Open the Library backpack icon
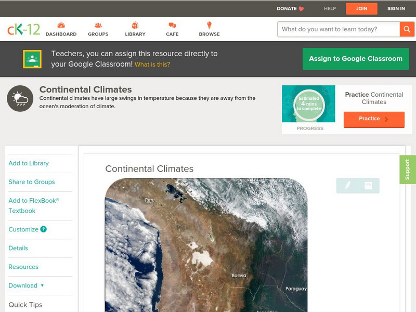 (x=135, y=24)
